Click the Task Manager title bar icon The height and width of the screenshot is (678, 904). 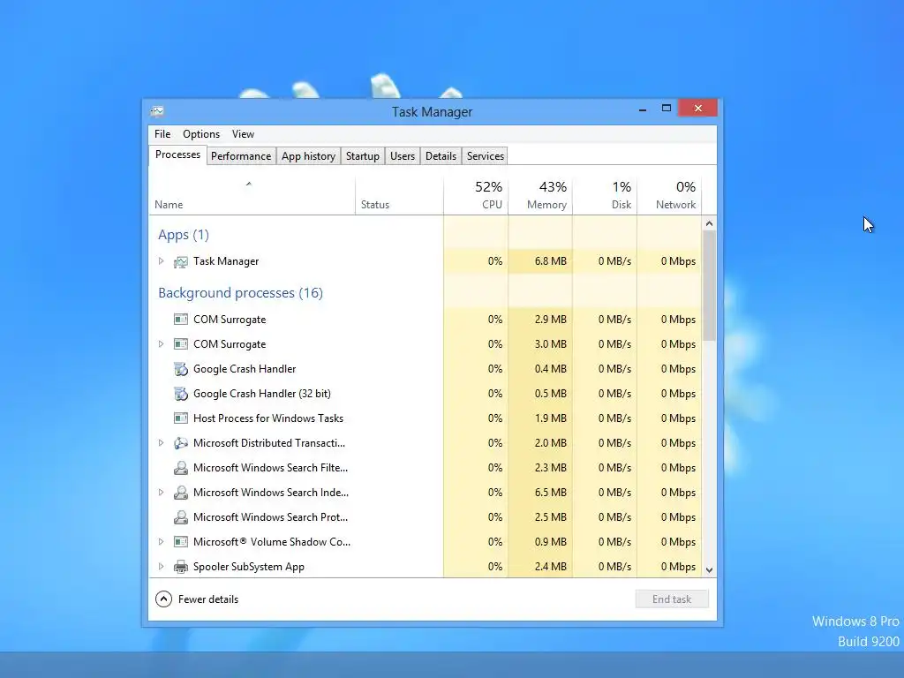pyautogui.click(x=157, y=111)
